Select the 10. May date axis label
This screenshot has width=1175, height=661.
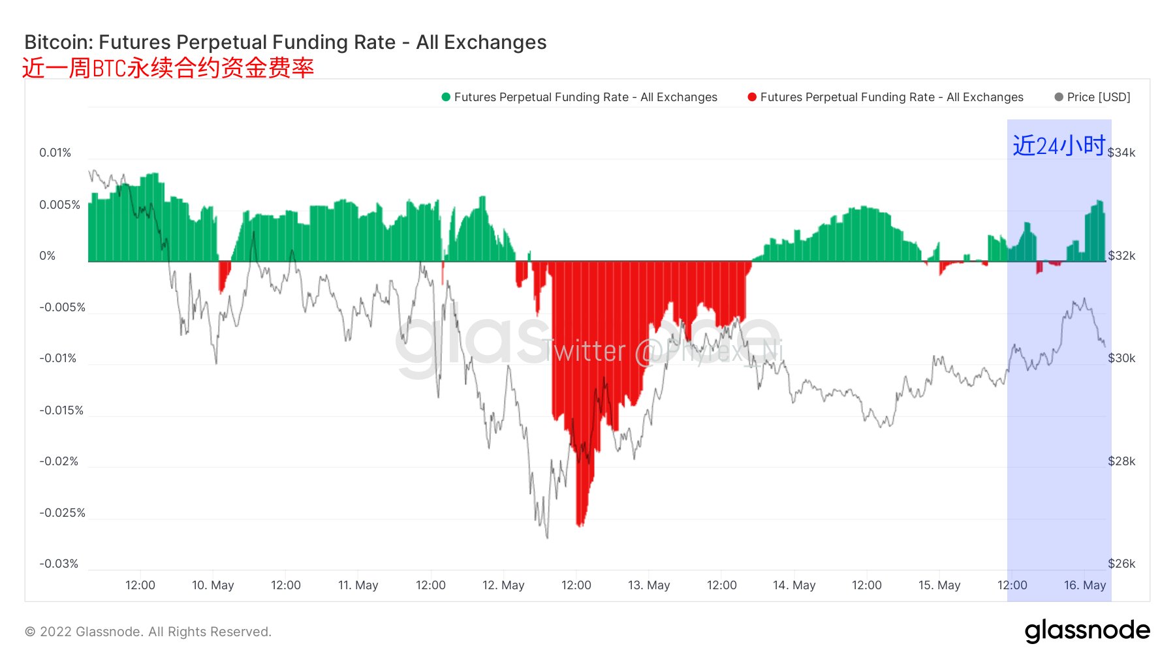[213, 585]
